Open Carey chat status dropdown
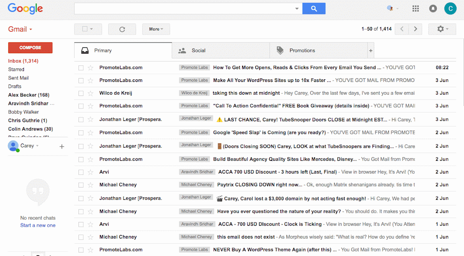 38,146
